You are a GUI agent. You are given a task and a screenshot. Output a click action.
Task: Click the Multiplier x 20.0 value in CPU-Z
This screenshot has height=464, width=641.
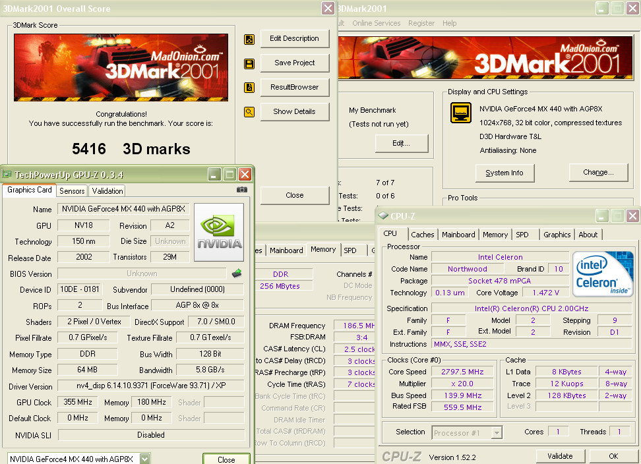coord(462,384)
